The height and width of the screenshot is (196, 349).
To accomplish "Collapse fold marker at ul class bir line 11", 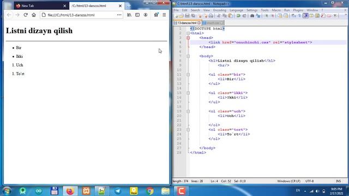I will tap(188, 75).
